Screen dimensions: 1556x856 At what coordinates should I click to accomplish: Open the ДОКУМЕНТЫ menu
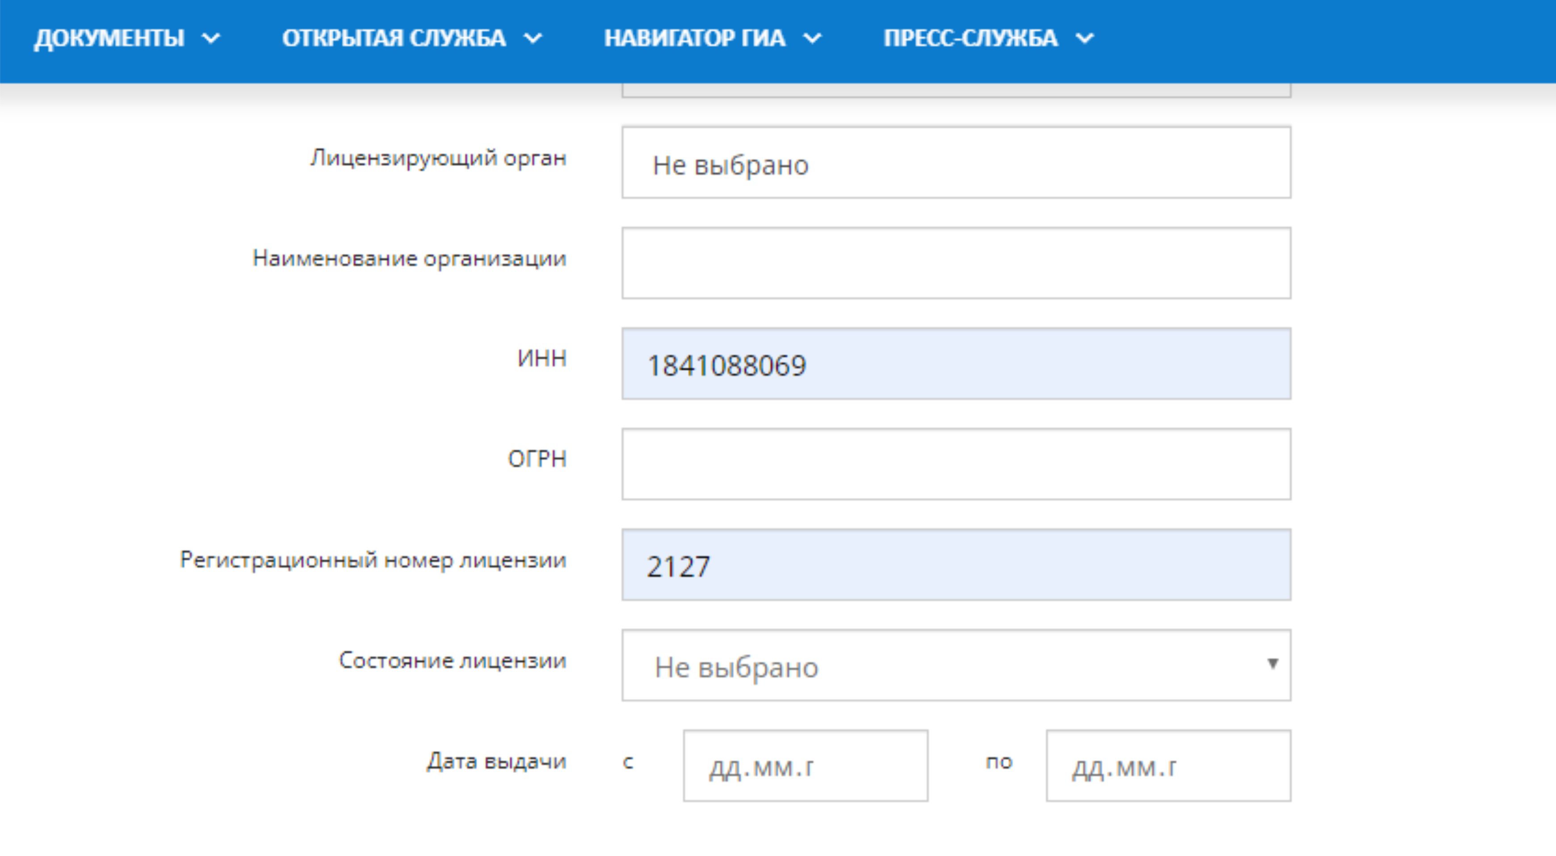click(x=109, y=38)
